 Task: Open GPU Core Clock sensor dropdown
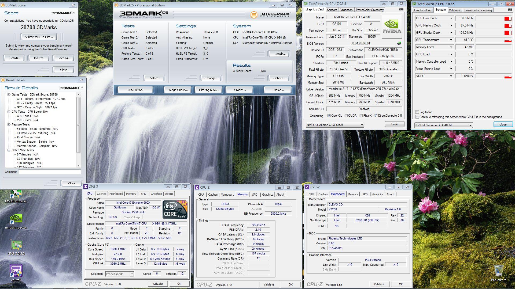(x=451, y=18)
